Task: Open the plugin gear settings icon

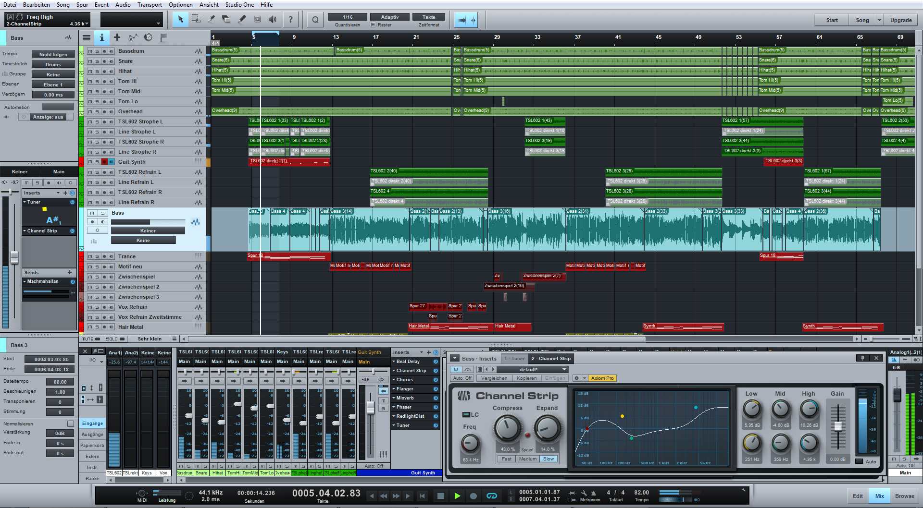Action: [576, 378]
